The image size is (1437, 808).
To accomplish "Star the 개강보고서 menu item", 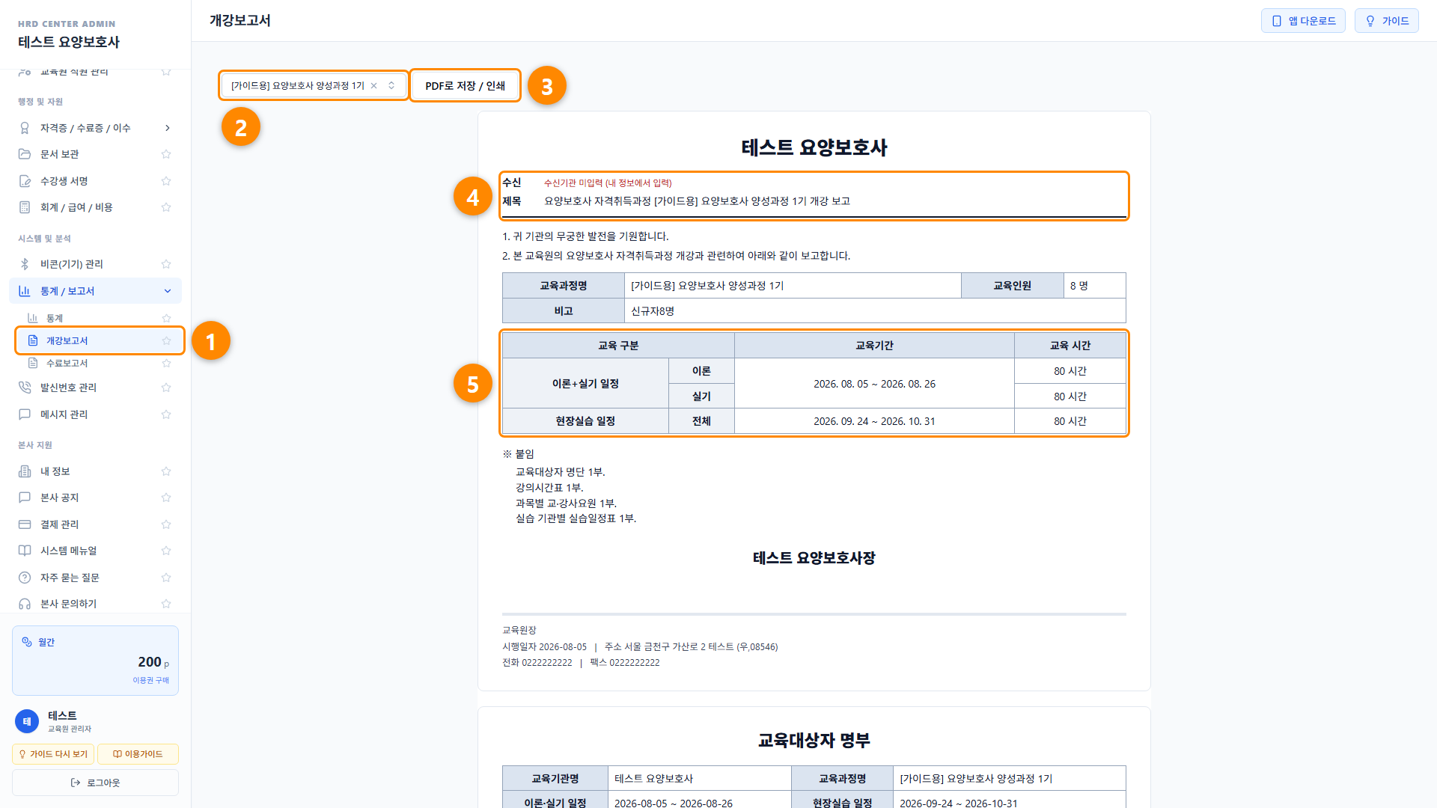I will coord(166,340).
